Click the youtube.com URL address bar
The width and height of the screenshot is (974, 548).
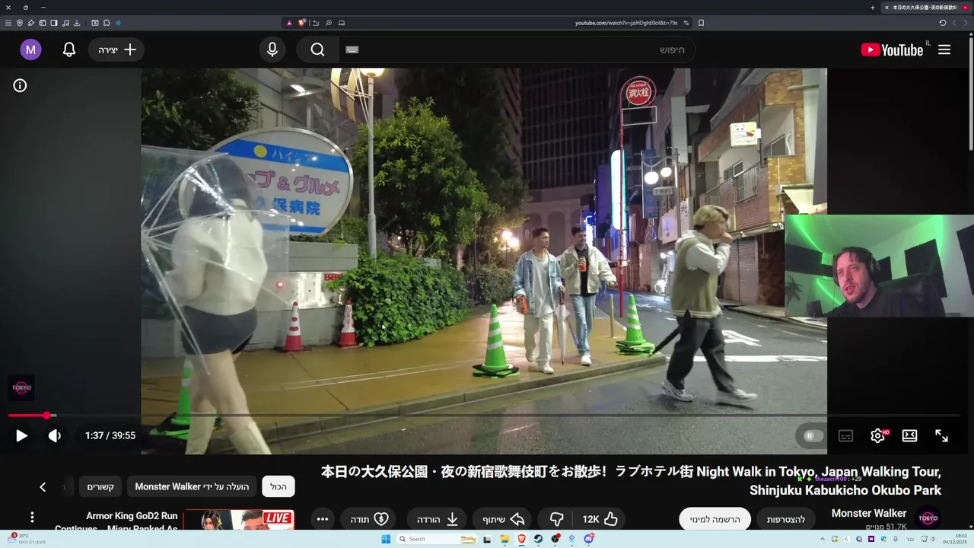[x=625, y=23]
